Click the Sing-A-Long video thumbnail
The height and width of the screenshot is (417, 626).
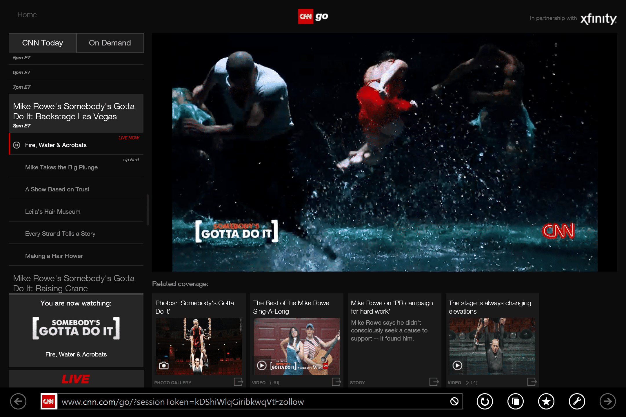coord(296,346)
